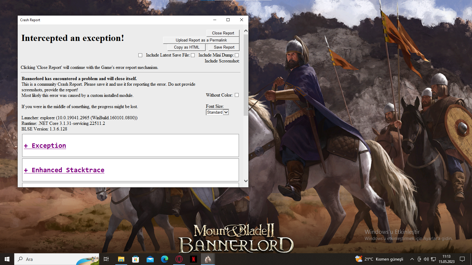Image resolution: width=472 pixels, height=265 pixels.
Task: Tick the checkbox right after 'Include Latest Save File:'
Action: [193, 55]
